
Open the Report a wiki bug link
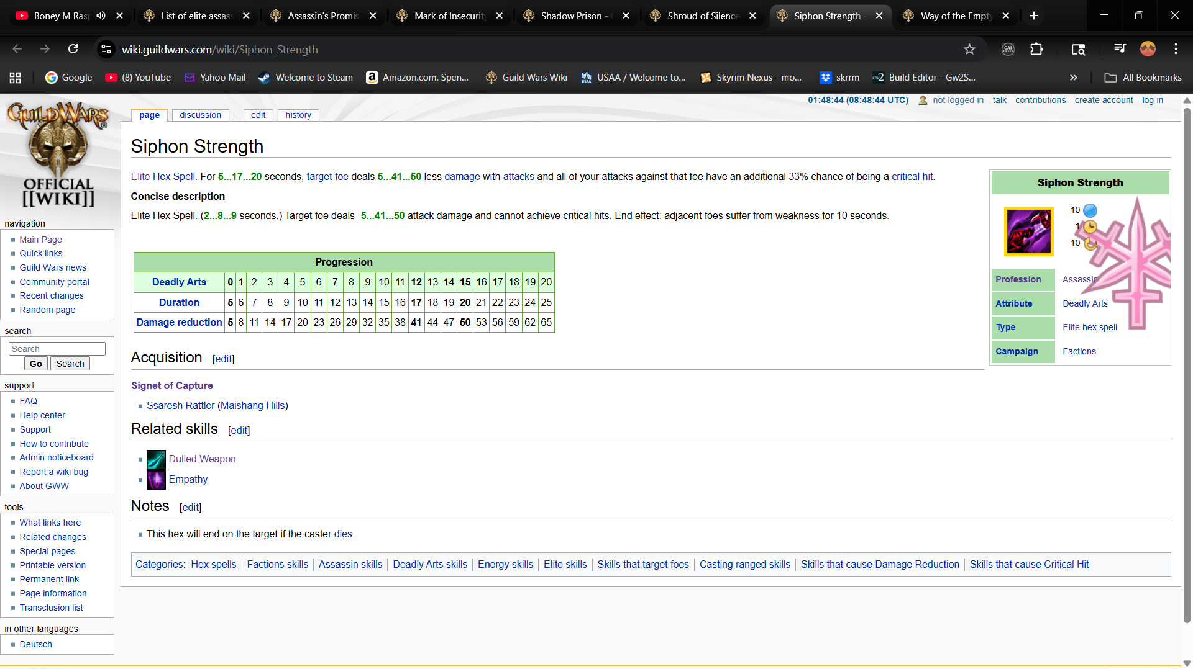coord(53,472)
